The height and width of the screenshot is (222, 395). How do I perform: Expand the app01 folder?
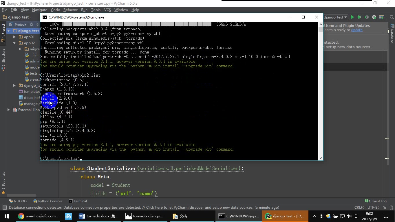tap(14, 37)
